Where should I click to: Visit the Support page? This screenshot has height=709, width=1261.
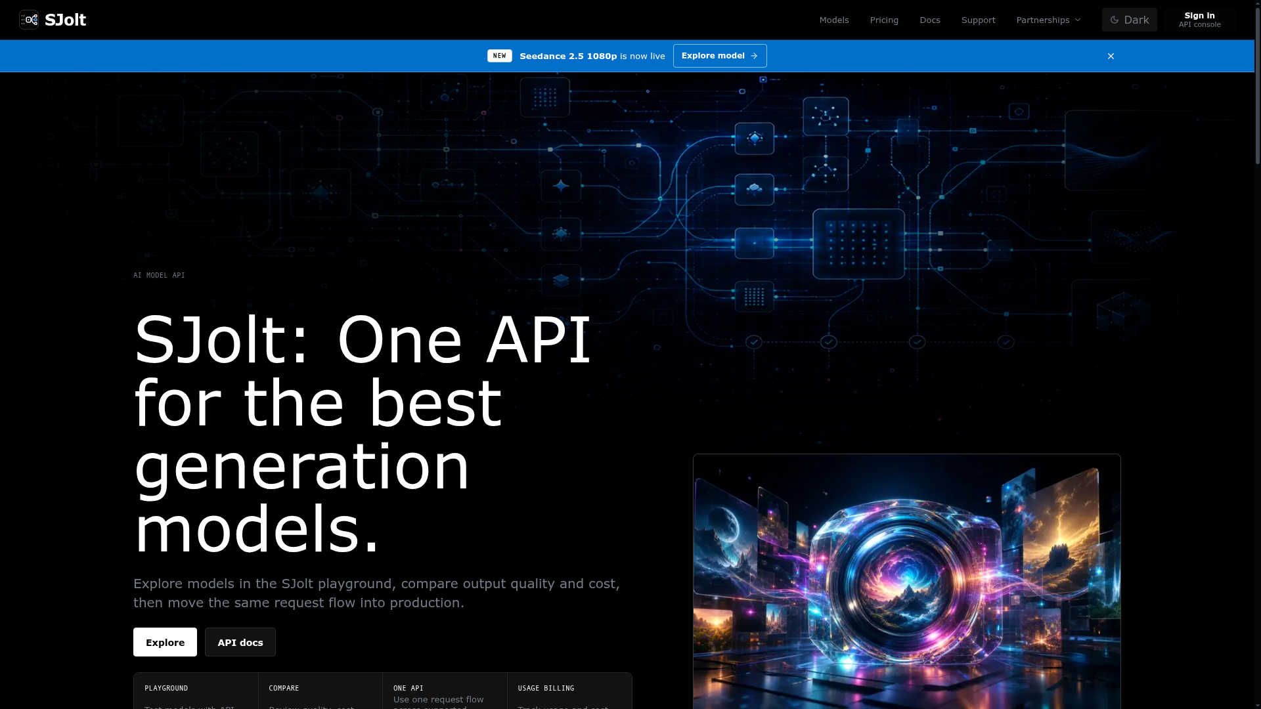(x=978, y=20)
